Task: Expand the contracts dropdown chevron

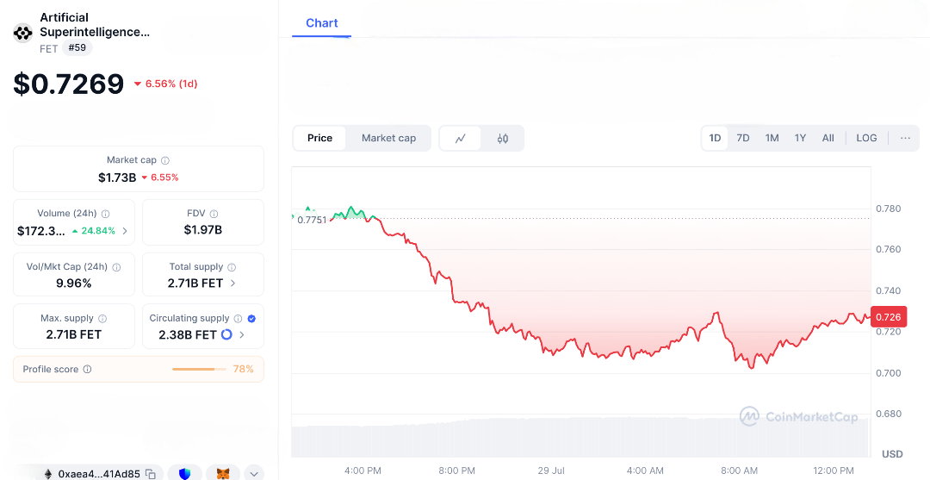Action: coord(253,473)
